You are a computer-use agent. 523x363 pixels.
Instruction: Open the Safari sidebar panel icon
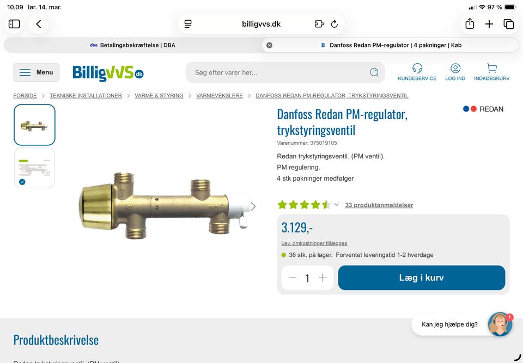tap(14, 24)
